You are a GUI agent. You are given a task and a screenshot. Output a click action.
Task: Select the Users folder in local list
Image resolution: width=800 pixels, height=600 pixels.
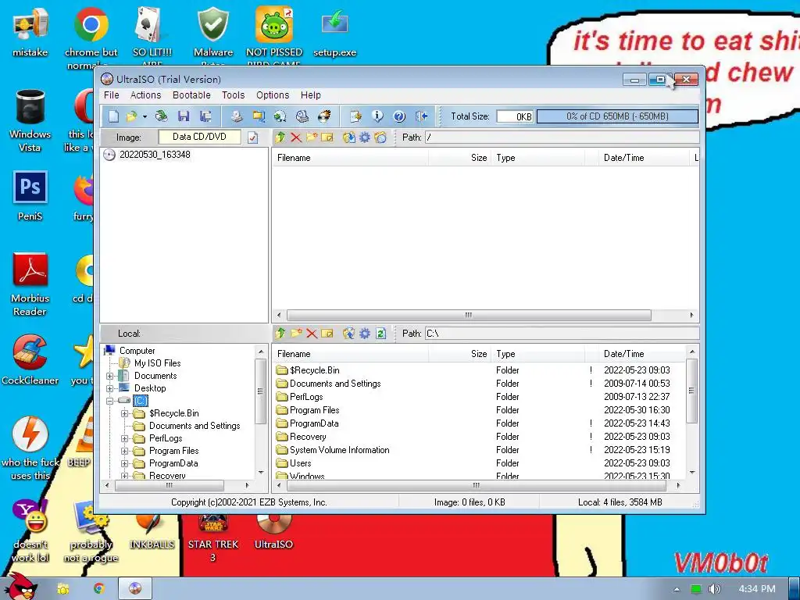coord(300,463)
